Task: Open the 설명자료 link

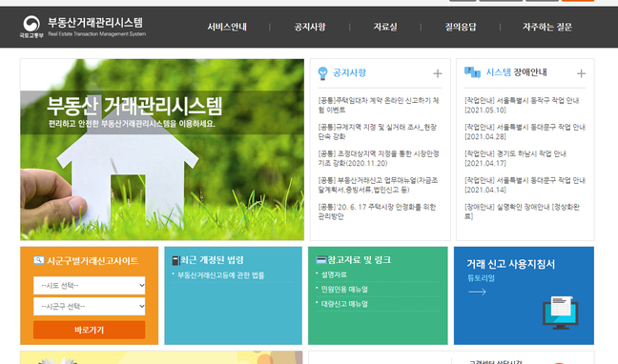Action: click(x=334, y=274)
